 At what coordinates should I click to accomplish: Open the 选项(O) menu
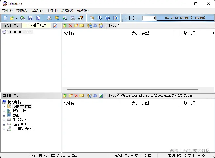67,11
